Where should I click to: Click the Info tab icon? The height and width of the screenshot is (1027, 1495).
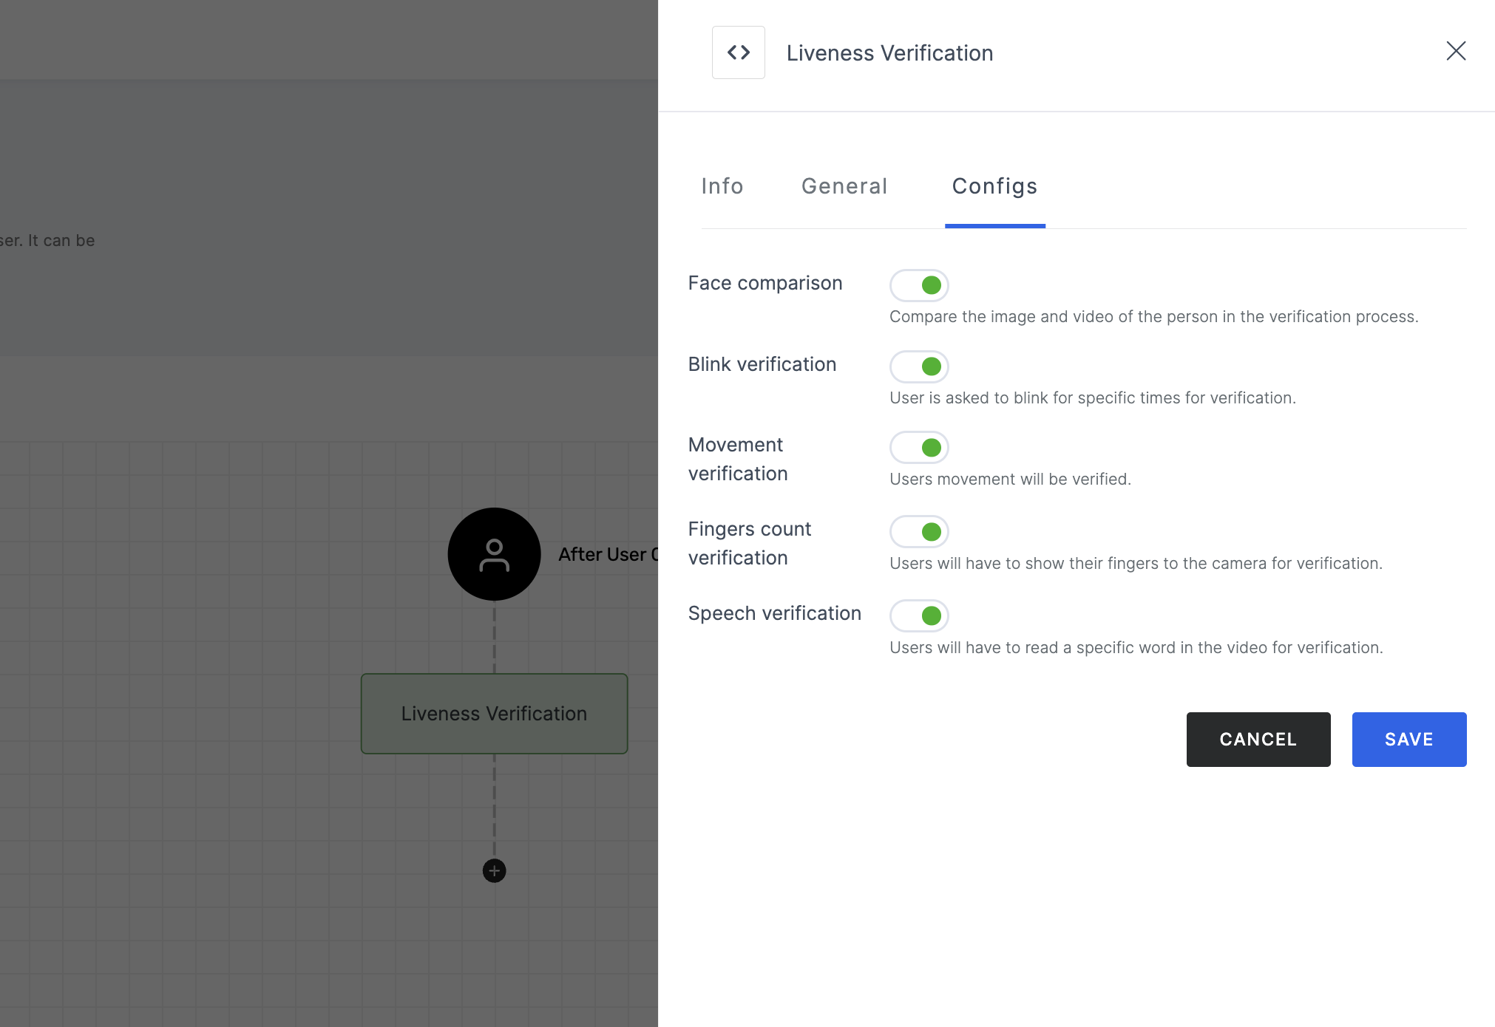pyautogui.click(x=722, y=185)
